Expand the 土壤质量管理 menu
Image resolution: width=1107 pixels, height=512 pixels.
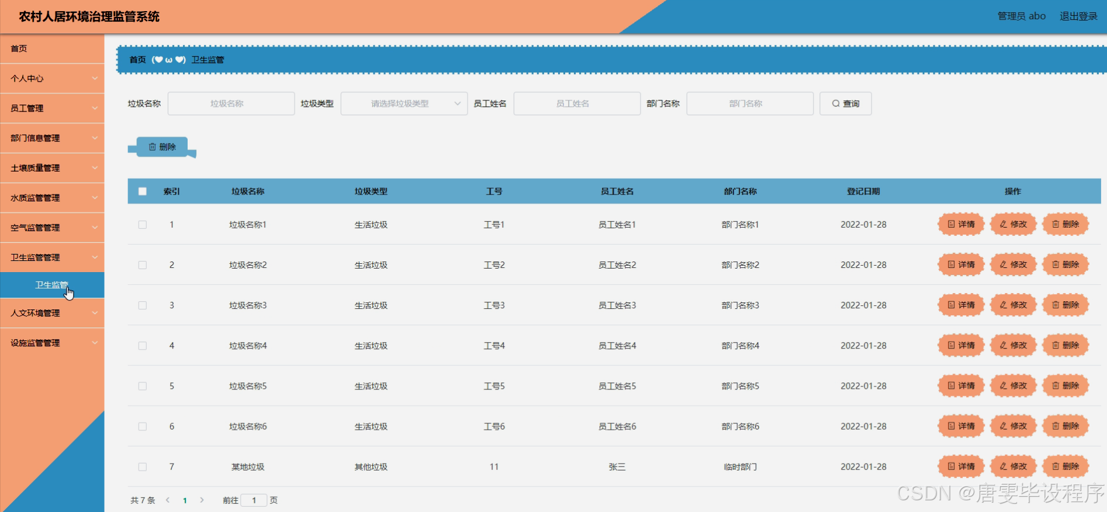[52, 168]
